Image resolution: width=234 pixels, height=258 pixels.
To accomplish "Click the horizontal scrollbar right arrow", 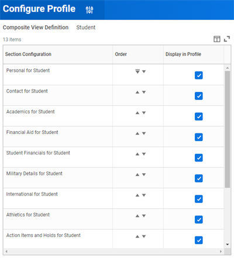I will [x=221, y=252].
